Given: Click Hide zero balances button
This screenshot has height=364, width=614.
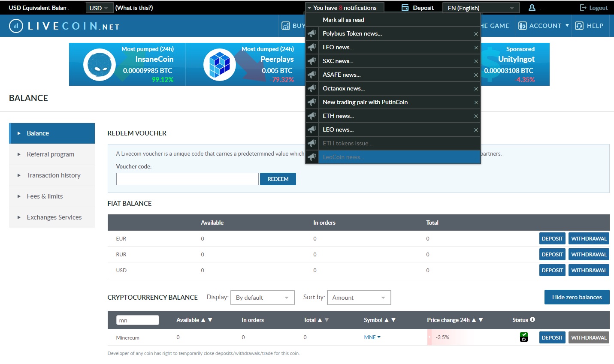Looking at the screenshot, I should coord(577,297).
